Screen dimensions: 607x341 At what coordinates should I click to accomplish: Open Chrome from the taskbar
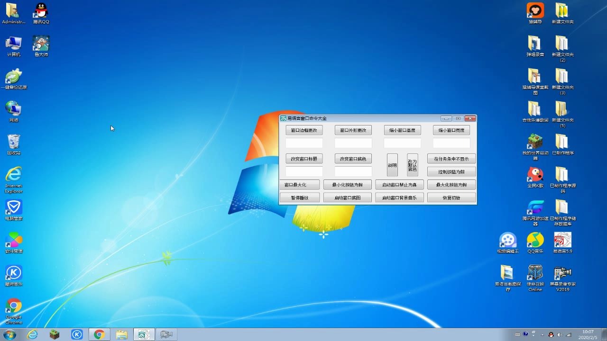pyautogui.click(x=99, y=334)
